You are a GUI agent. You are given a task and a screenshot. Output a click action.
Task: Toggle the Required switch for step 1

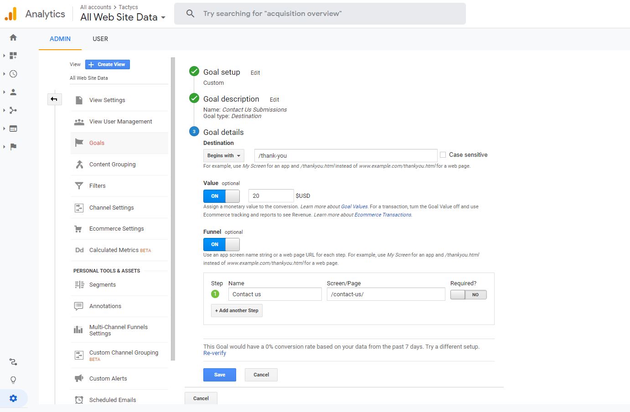coord(468,295)
